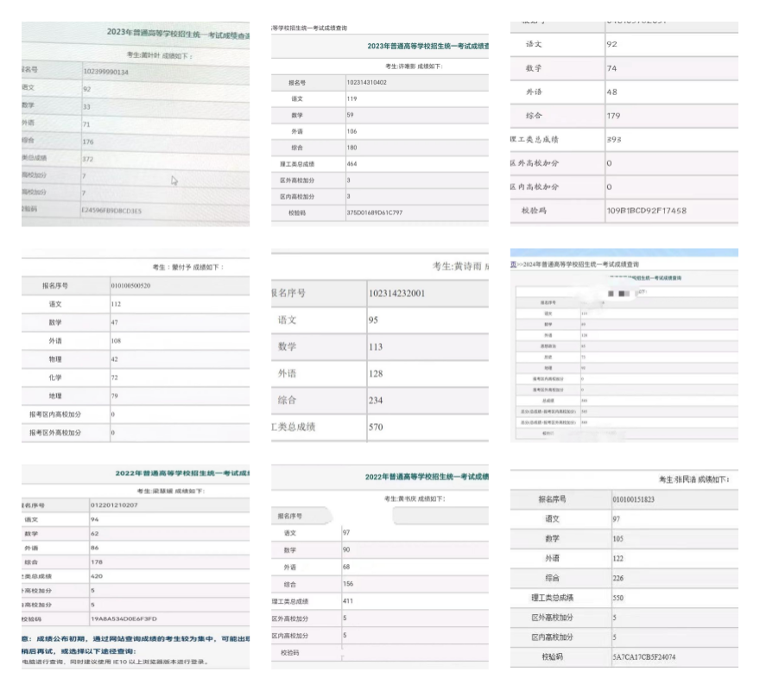
Task: Select the total score value 420
Action: click(x=97, y=576)
